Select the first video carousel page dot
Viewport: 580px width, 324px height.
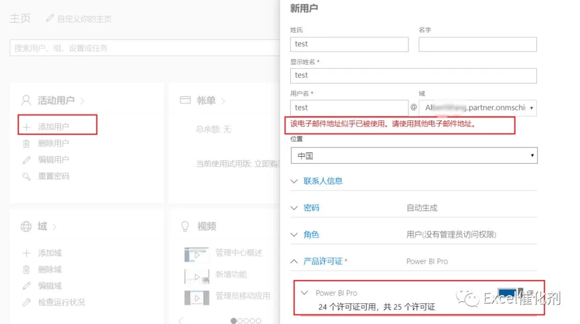234,321
